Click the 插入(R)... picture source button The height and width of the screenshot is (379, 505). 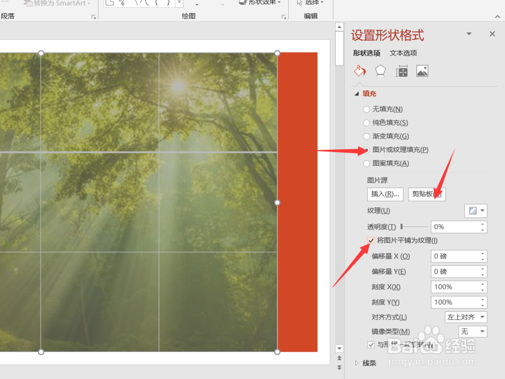385,194
